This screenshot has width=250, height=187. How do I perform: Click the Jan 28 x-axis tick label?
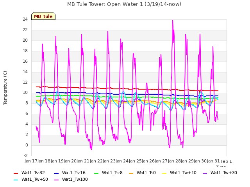point(174,161)
